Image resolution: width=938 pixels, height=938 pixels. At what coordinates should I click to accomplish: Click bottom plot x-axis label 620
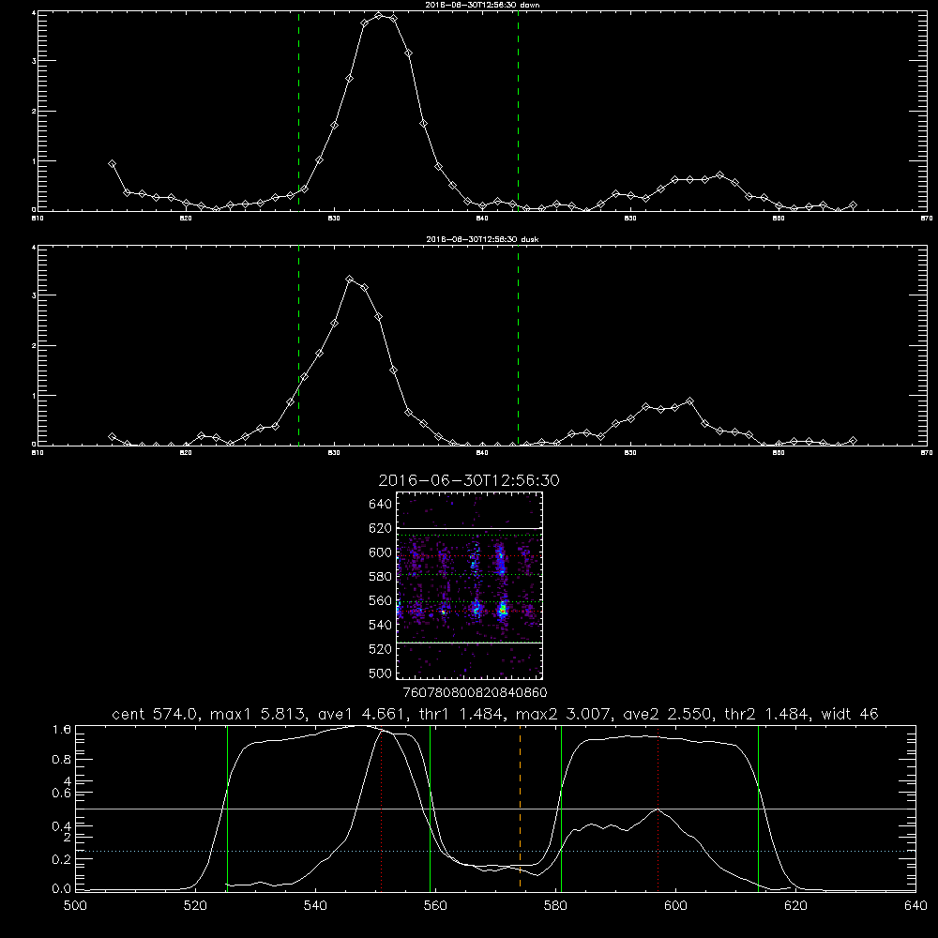[x=795, y=906]
